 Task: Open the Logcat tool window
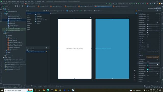pos(40,86)
